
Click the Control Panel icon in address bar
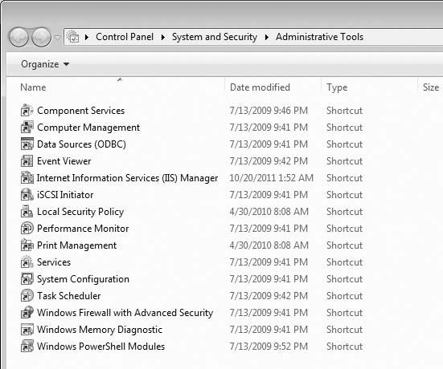[x=73, y=37]
